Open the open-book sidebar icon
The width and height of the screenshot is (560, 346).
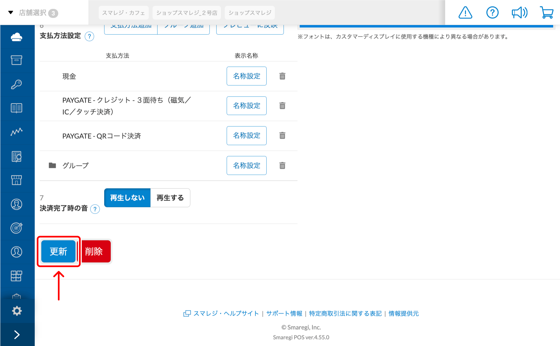(x=16, y=108)
